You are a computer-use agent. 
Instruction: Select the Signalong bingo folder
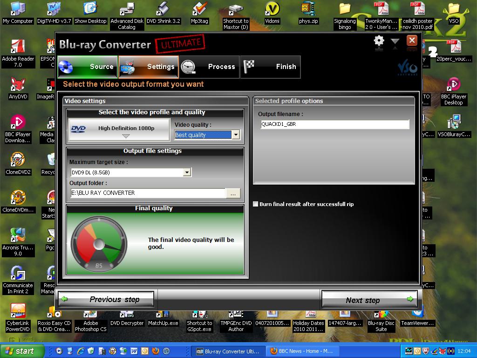pyautogui.click(x=345, y=16)
